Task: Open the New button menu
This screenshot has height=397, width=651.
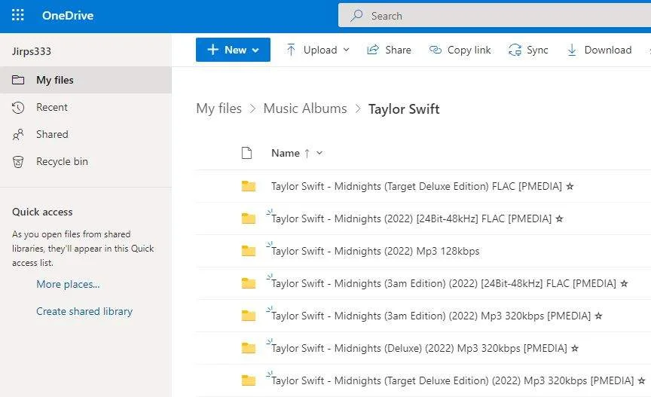Action: 233,50
